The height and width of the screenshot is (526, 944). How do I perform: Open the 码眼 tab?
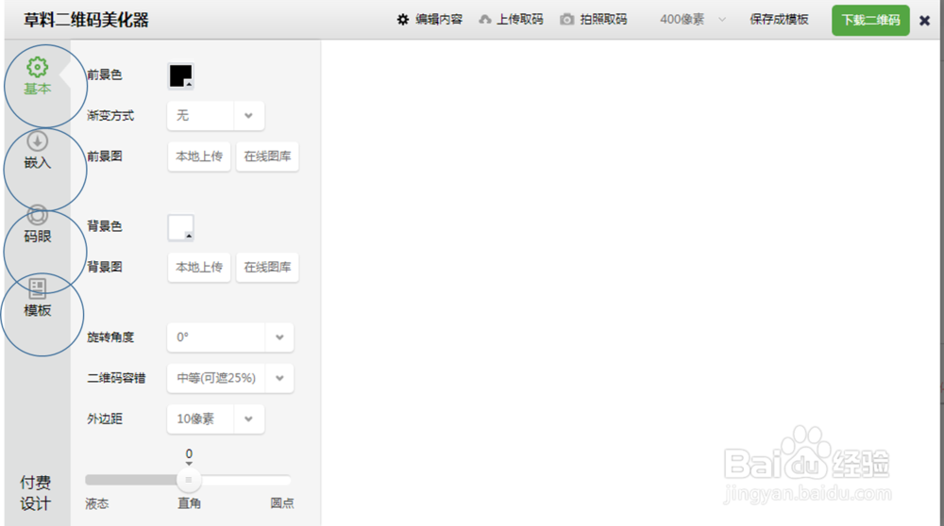point(38,224)
